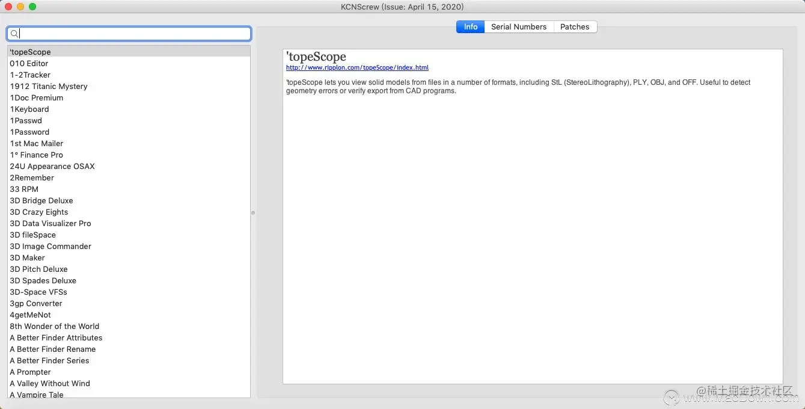Minimize the KCNScrew window
The image size is (805, 409).
coord(20,7)
